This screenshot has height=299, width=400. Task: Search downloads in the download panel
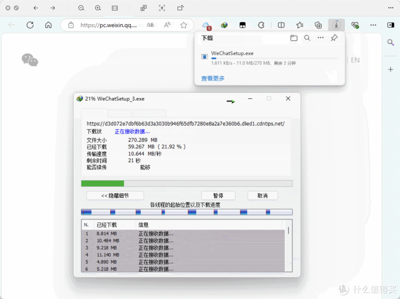click(307, 38)
